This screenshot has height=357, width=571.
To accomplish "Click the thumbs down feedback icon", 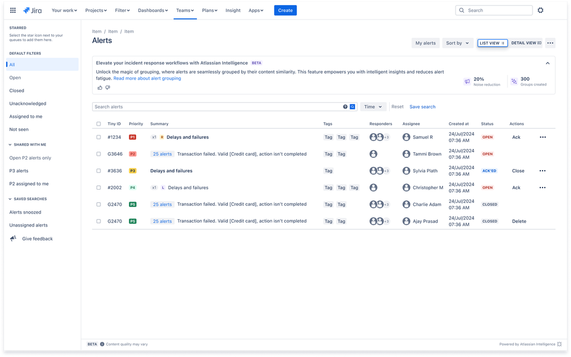I will [x=107, y=88].
